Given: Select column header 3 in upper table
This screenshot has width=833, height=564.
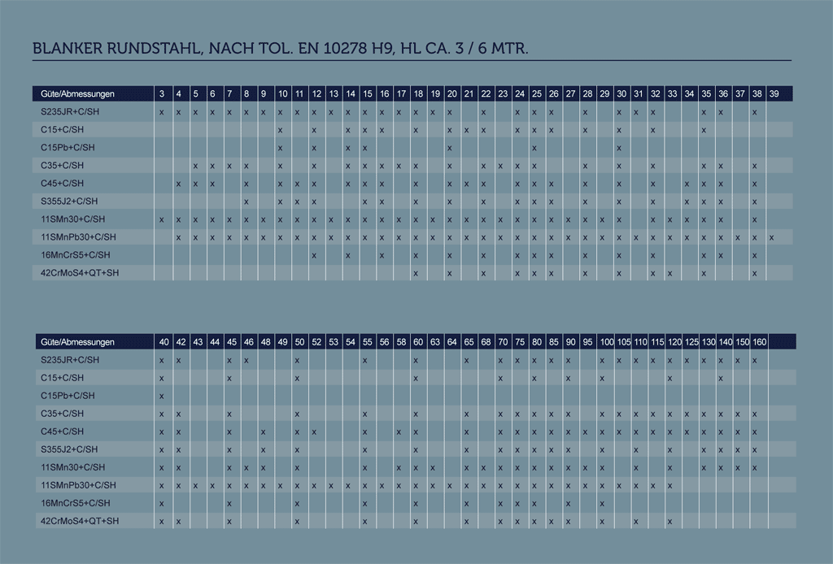Looking at the screenshot, I should click(x=162, y=94).
